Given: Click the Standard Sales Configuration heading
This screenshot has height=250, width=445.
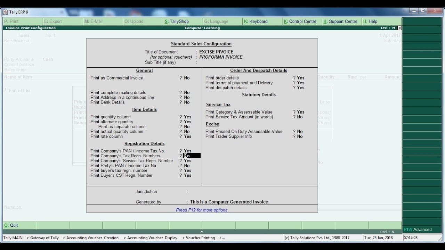Looking at the screenshot, I should (x=201, y=44).
